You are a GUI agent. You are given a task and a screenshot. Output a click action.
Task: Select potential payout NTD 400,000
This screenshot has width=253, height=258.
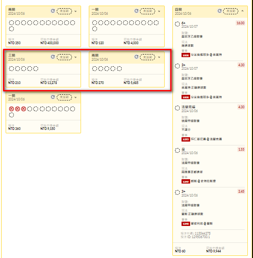tap(49, 43)
